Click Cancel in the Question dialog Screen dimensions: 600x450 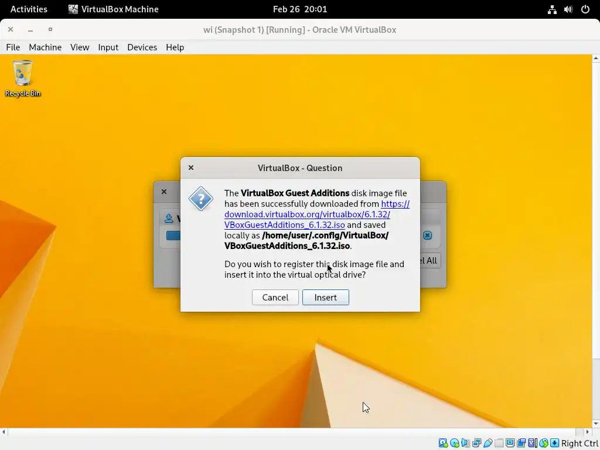[275, 297]
